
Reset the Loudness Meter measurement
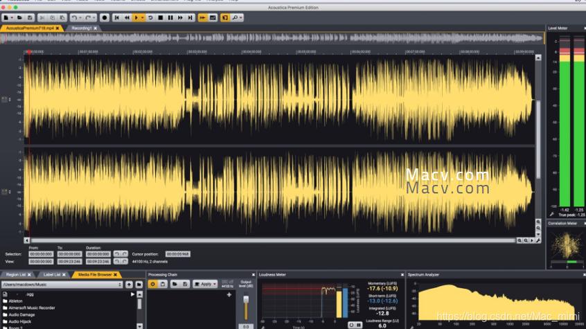click(352, 325)
